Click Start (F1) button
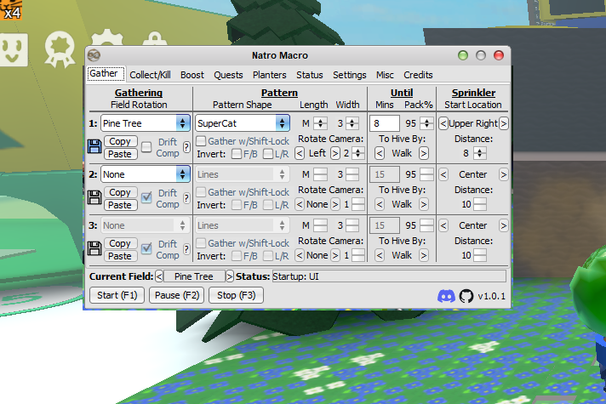Viewport: 606px width, 404px height. click(x=117, y=295)
